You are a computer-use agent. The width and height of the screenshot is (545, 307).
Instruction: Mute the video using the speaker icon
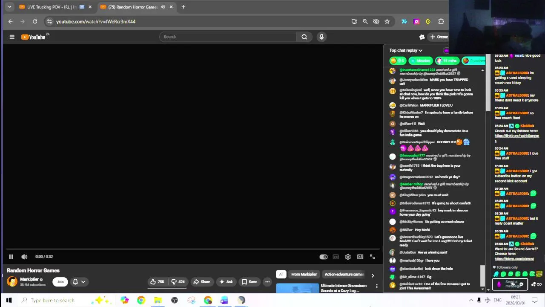24,257
